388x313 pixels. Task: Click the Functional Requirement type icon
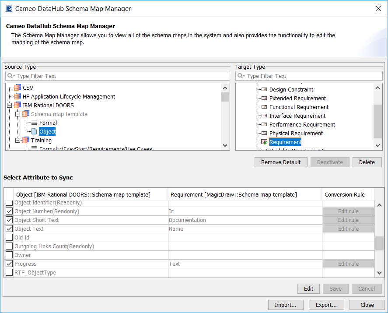(x=264, y=107)
